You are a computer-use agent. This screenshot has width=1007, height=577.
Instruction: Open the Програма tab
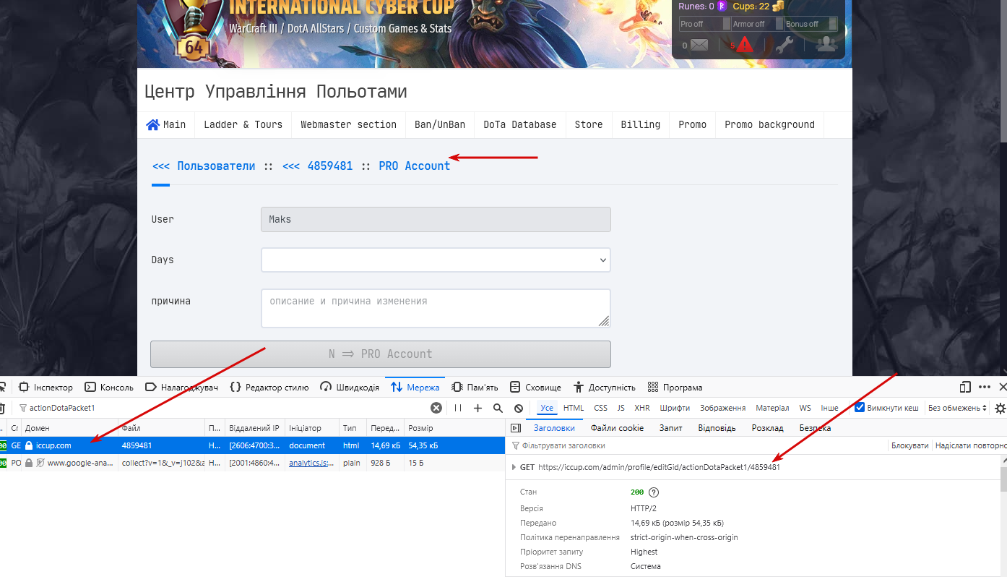point(675,387)
